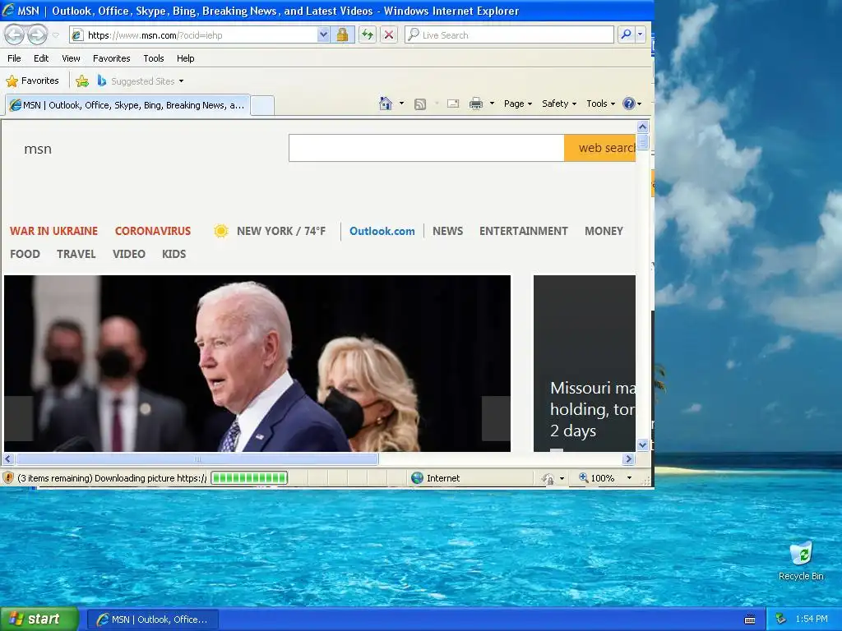Expand the Home button dropdown arrow

pos(401,104)
